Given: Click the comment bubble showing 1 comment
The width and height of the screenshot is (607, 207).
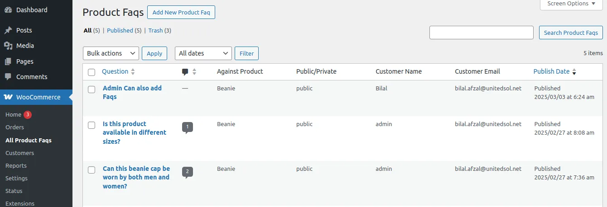Looking at the screenshot, I should [x=187, y=127].
